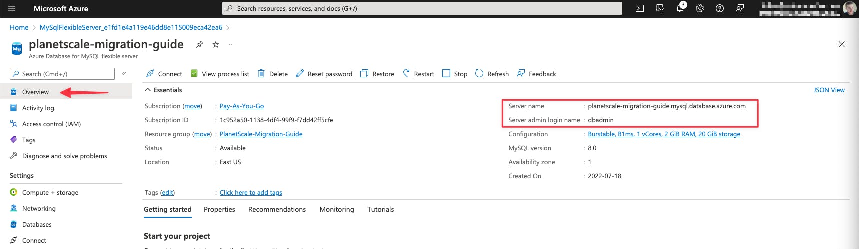Close the resource blade with X
Viewport: 859px width, 249px height.
842,44
